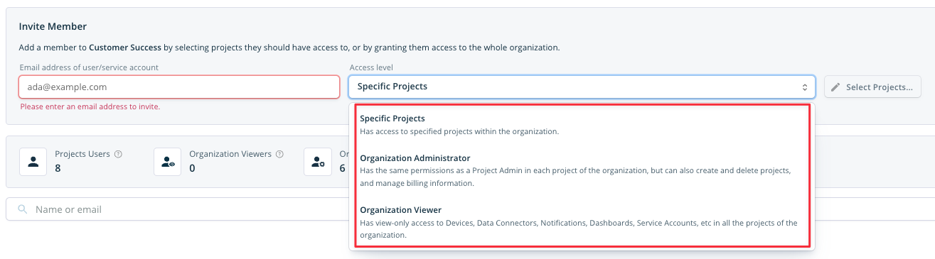The height and width of the screenshot is (259, 935).
Task: Click the Projects Users person icon
Action: (33, 162)
